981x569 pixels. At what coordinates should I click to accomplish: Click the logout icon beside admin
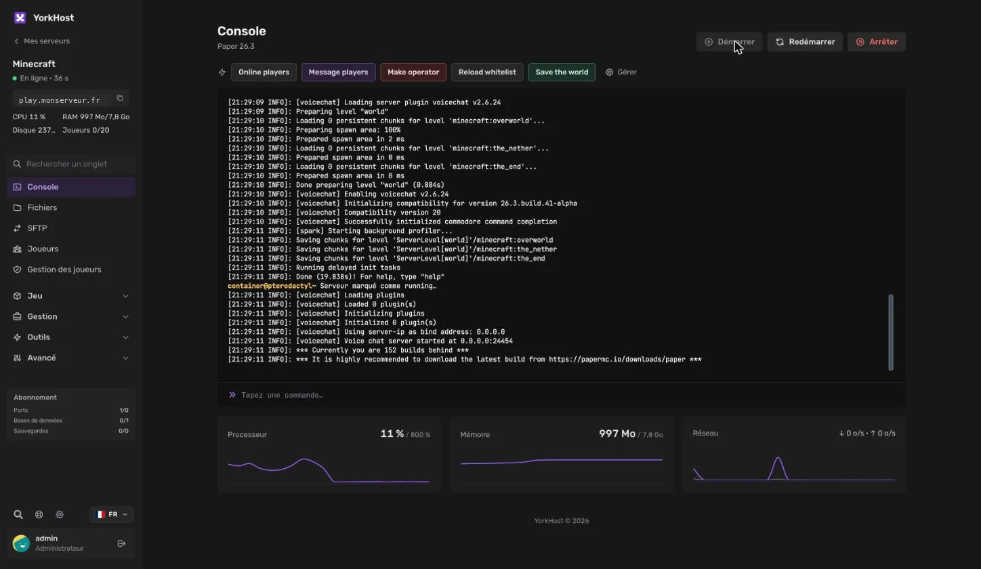[x=122, y=543]
